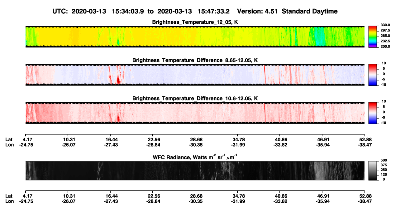405x208 pixels.
Task: Click the 10.6-12.05 red-blue colorbar
Action: (373, 113)
